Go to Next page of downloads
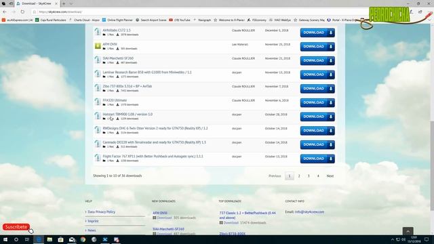 (x=330, y=176)
